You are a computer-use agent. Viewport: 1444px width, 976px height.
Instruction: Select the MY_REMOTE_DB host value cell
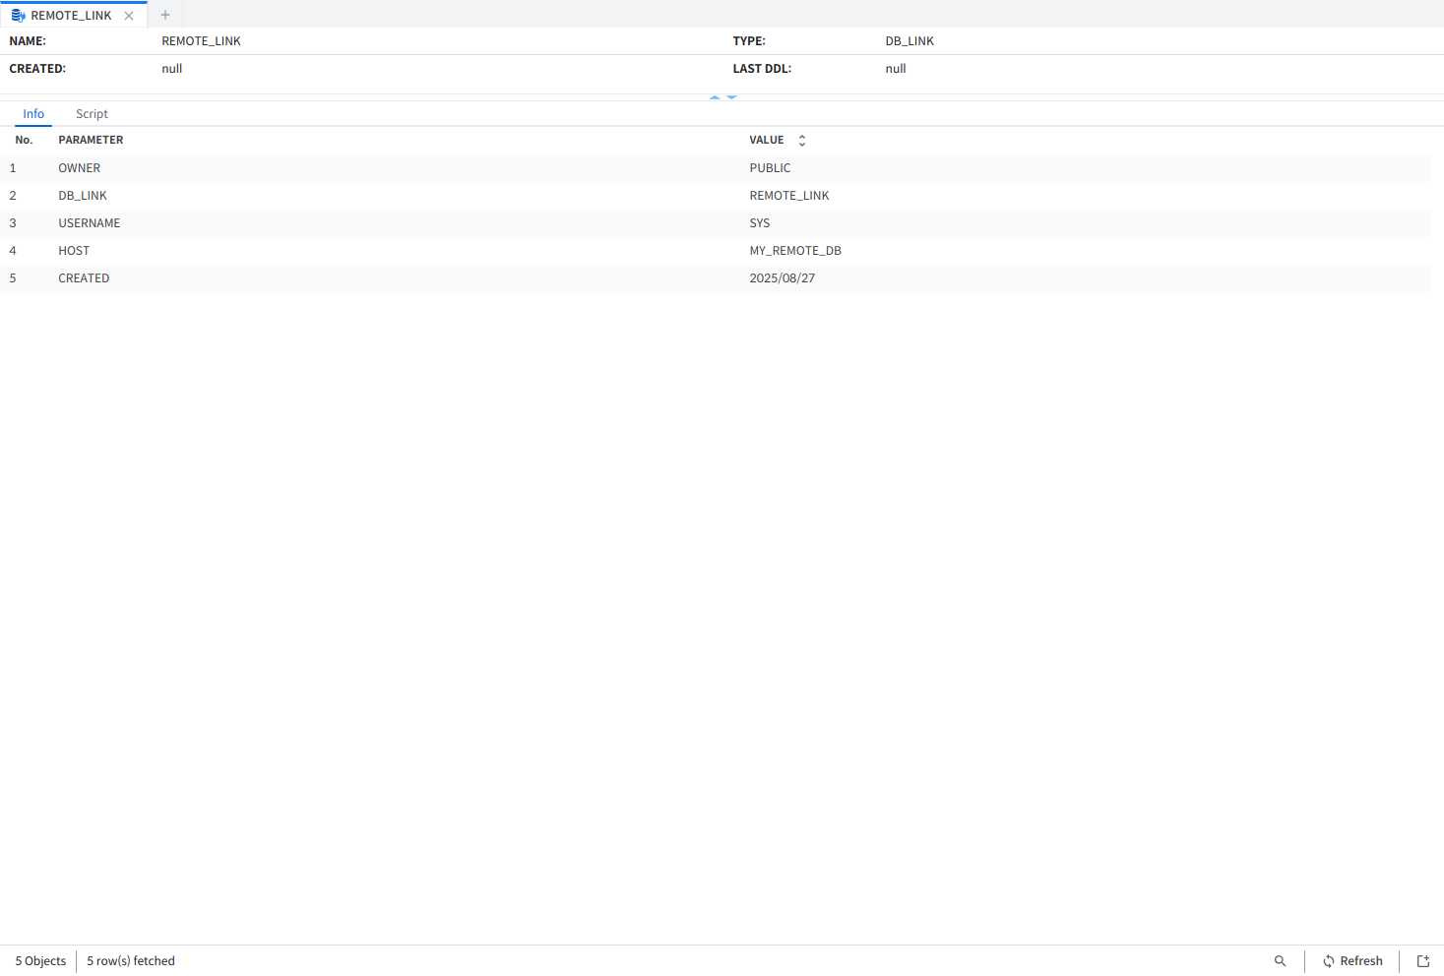[x=795, y=251]
